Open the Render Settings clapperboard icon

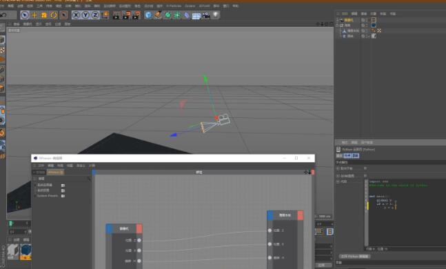tap(136, 15)
